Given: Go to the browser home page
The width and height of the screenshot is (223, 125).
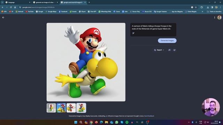Looking at the screenshot, I should 15,7.
